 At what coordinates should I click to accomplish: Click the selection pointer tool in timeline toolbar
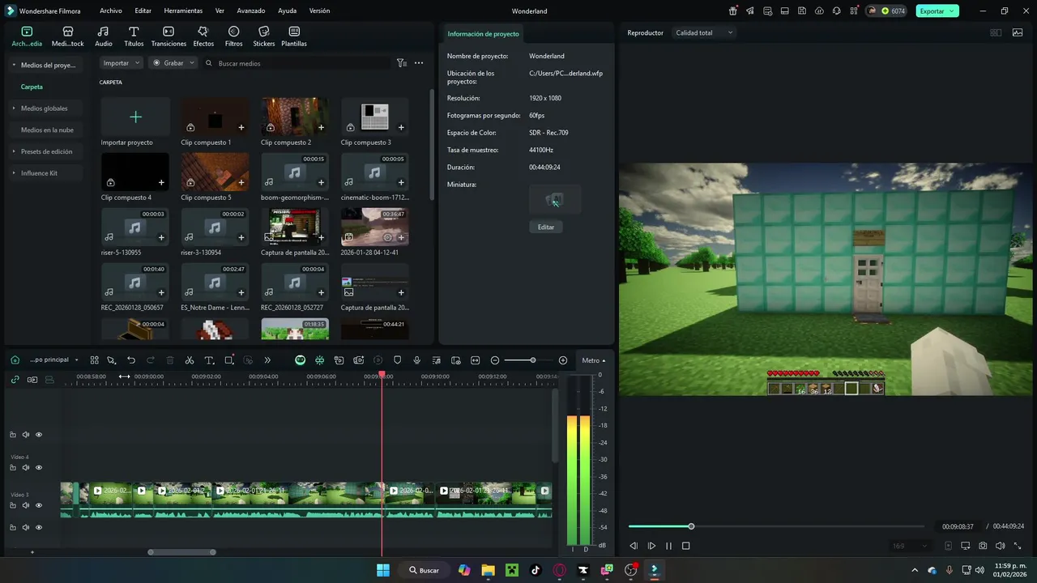[112, 360]
